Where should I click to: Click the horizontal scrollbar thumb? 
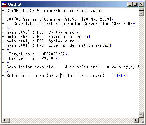9,120
